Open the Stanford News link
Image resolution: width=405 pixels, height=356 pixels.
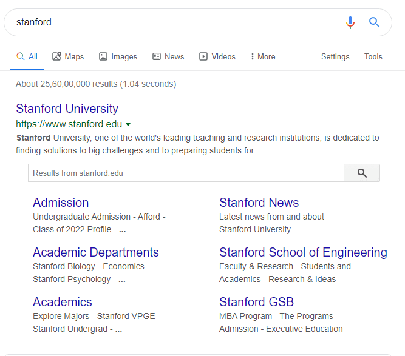click(x=259, y=203)
